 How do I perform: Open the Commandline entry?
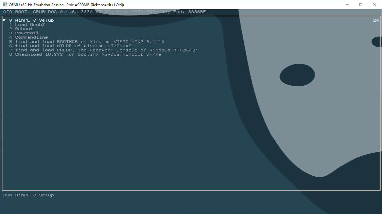(28, 37)
